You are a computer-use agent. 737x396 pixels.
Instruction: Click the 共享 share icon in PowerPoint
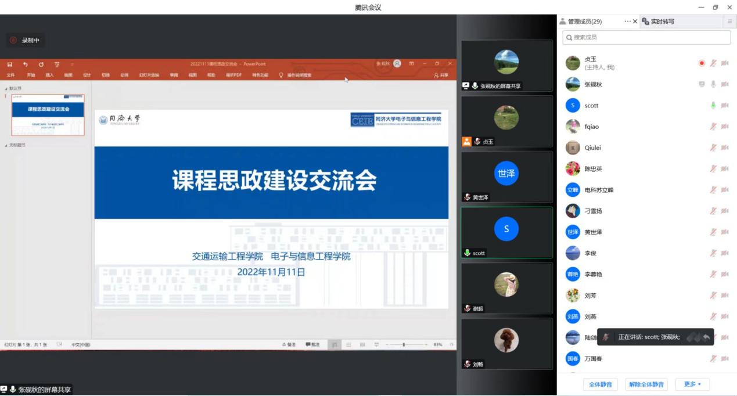click(x=441, y=75)
